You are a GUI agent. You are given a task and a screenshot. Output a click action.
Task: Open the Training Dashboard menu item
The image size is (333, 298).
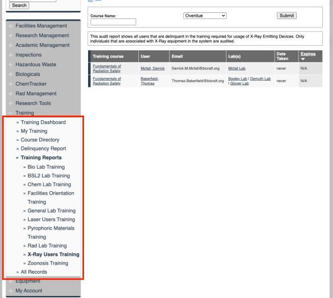43,122
